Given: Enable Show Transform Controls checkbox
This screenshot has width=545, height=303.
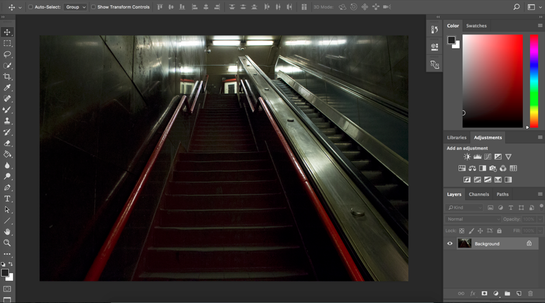Looking at the screenshot, I should click(x=93, y=7).
